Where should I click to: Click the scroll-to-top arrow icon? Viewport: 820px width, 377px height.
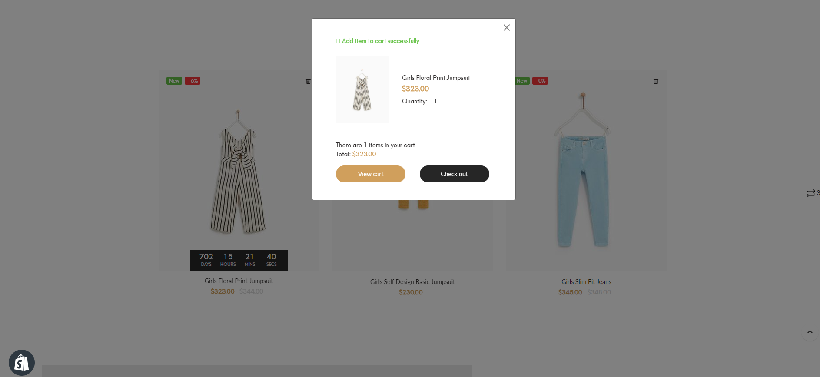pyautogui.click(x=810, y=333)
